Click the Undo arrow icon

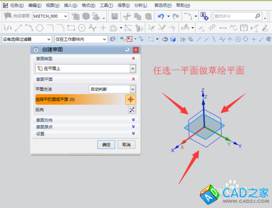tap(160, 16)
